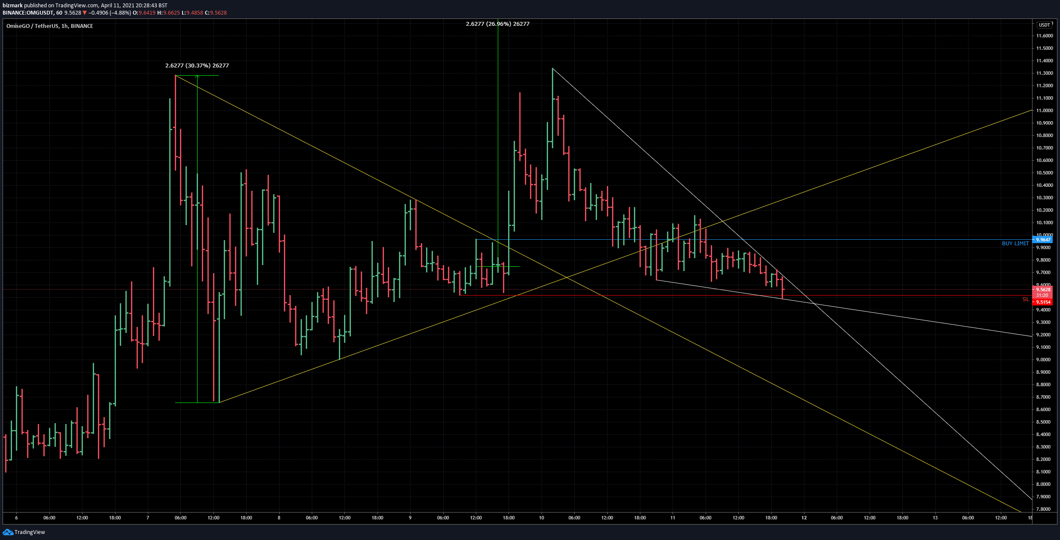Click the date label 8 on time axis
This screenshot has width=1060, height=540.
coord(279,518)
